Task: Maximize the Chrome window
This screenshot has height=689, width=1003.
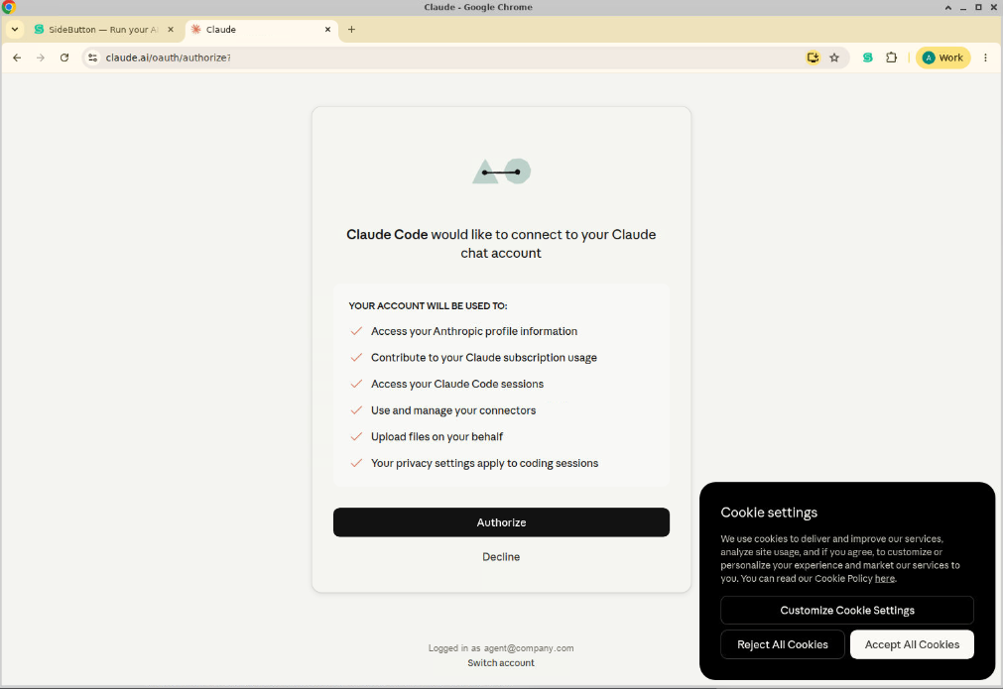Action: [978, 7]
